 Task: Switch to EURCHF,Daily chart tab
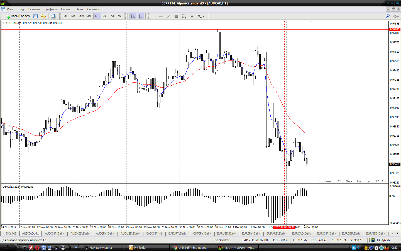326,233
